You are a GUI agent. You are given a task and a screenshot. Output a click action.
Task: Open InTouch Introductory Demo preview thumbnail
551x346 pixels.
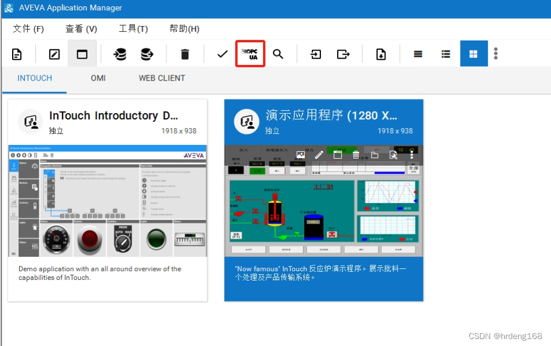point(108,201)
